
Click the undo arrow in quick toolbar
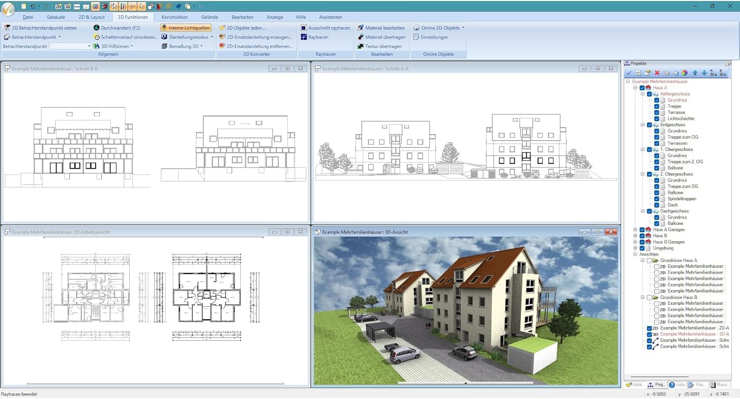point(33,6)
